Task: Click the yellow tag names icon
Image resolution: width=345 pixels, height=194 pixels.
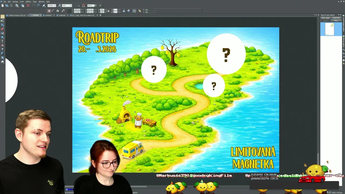Action: 140,11
